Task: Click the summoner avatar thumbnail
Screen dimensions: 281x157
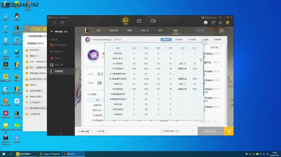Action: 88,40
